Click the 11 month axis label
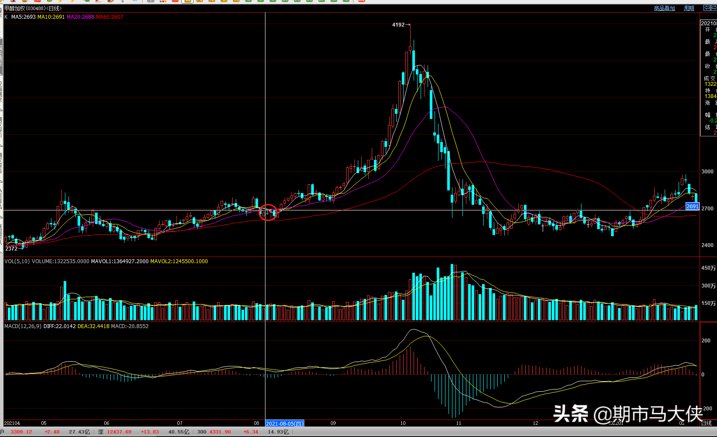 coord(459,423)
